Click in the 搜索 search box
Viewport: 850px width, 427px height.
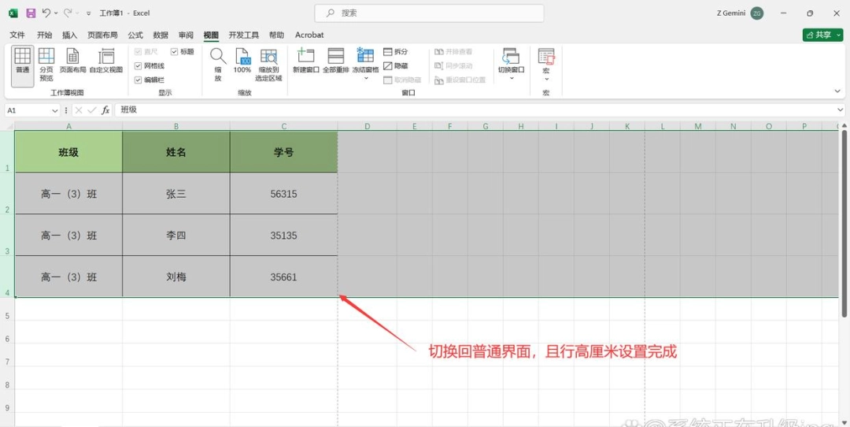coord(430,13)
